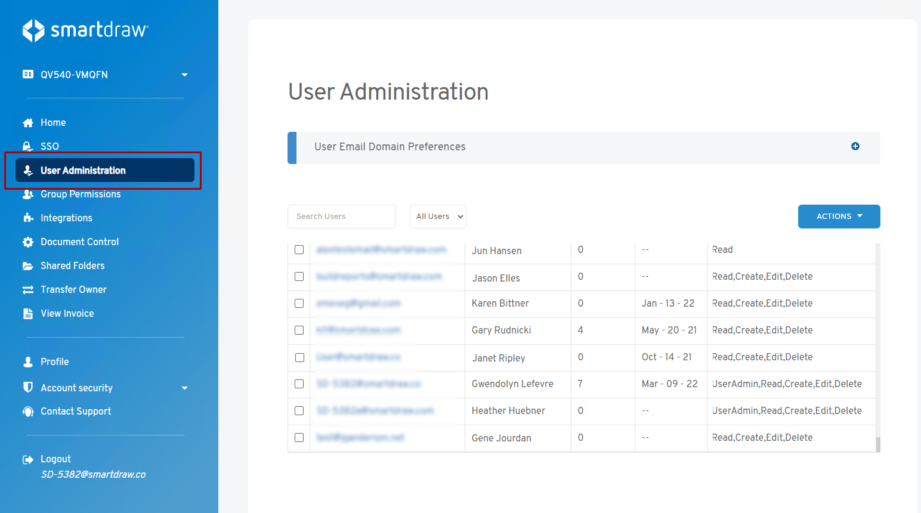Image resolution: width=921 pixels, height=513 pixels.
Task: Expand User Email Domain Preferences panel
Action: 855,146
